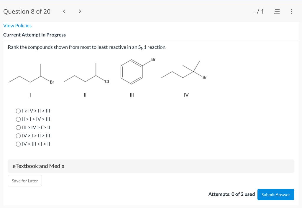302x208 pixels.
Task: Select answer III > IV > I > II
Action: tap(18, 127)
